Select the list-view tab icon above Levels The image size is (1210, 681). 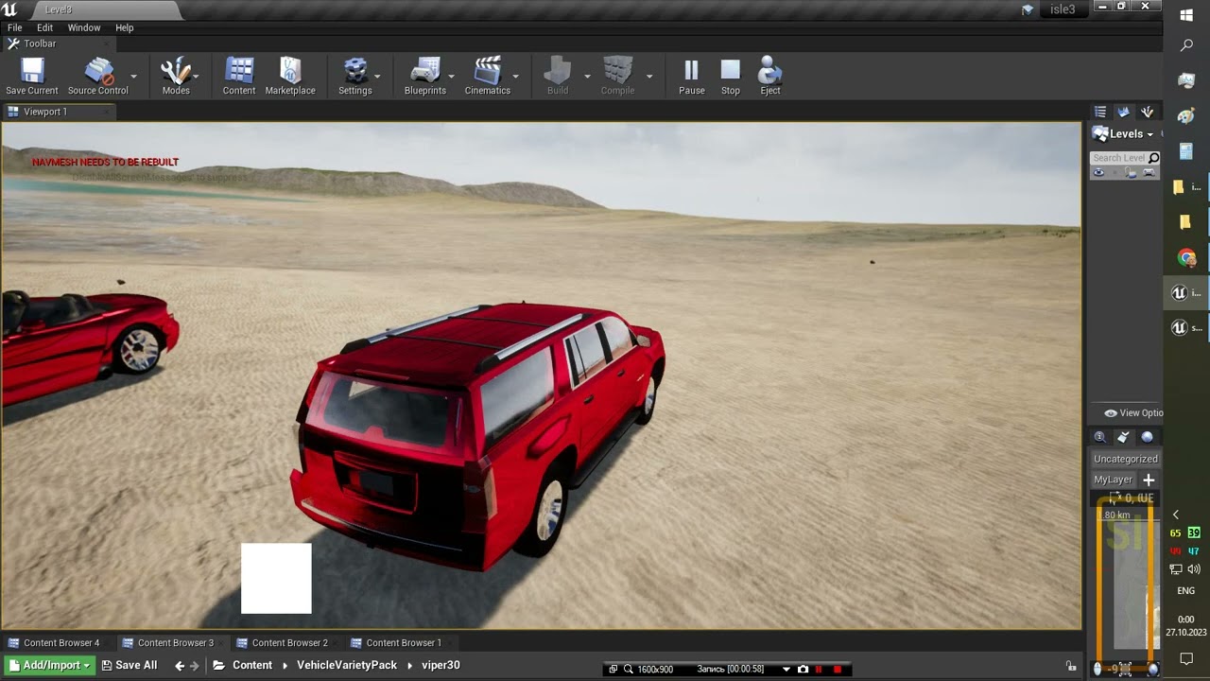tap(1099, 112)
